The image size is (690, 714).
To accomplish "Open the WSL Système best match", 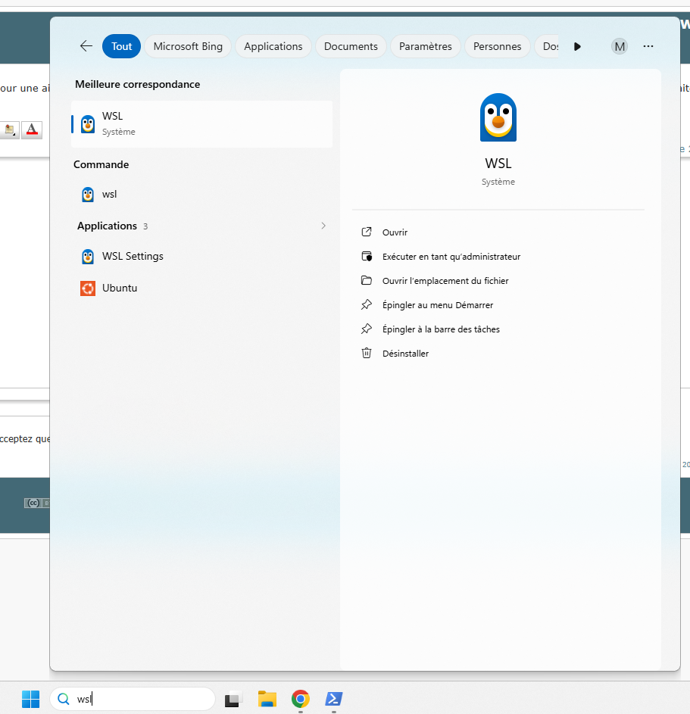I will [201, 124].
